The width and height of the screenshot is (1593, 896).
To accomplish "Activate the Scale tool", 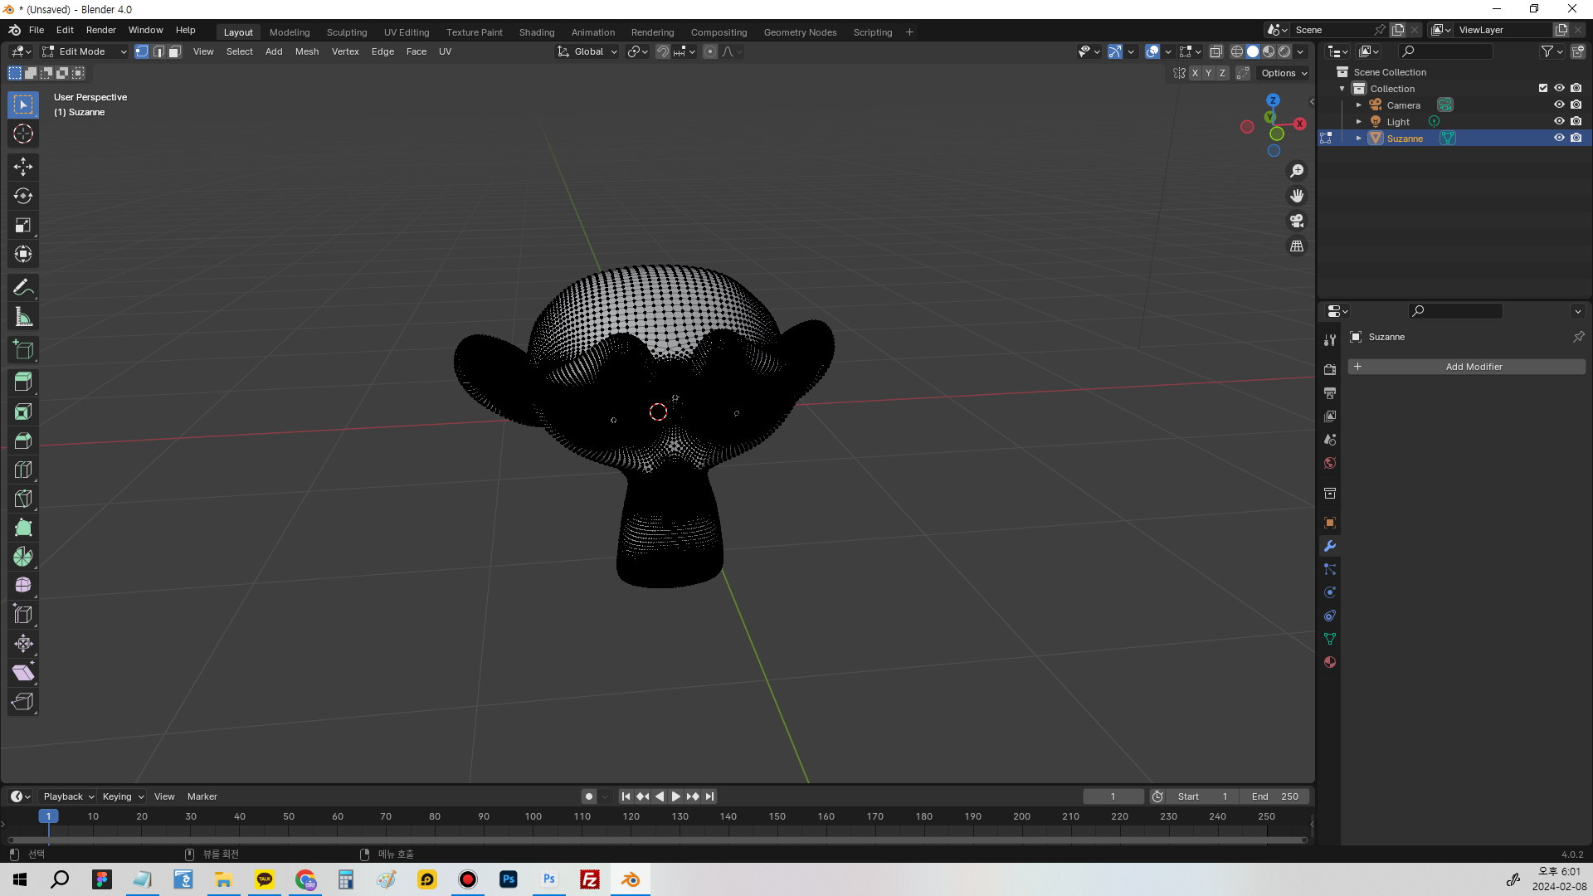I will click(23, 225).
